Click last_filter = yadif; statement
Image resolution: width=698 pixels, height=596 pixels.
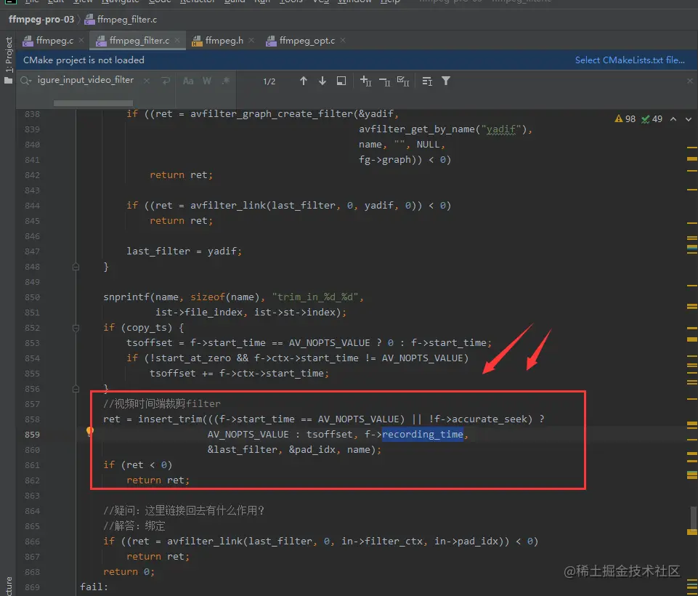point(184,251)
